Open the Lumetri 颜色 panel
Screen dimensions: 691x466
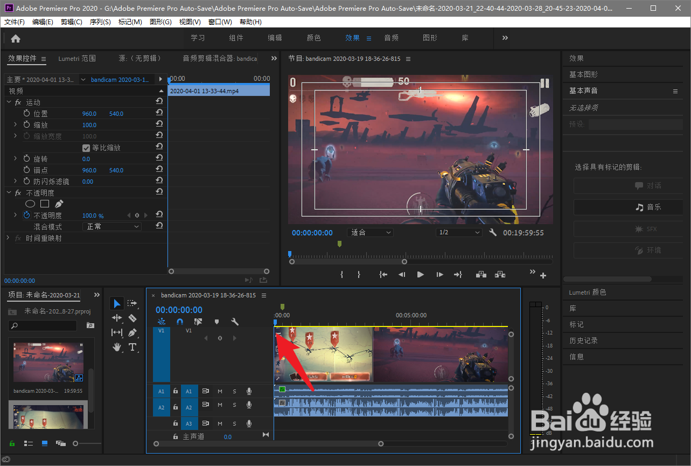[588, 292]
